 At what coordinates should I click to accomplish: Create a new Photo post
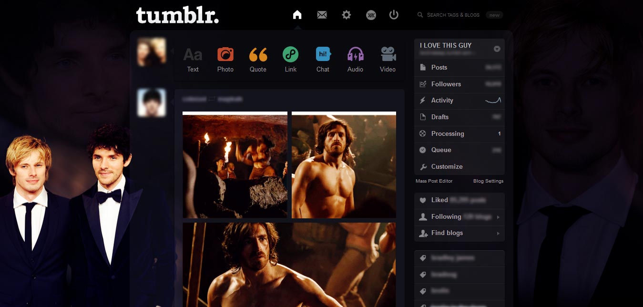click(225, 60)
